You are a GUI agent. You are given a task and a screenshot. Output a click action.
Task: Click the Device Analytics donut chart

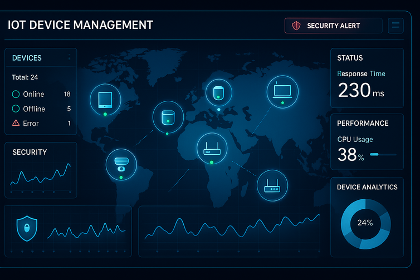(365, 223)
